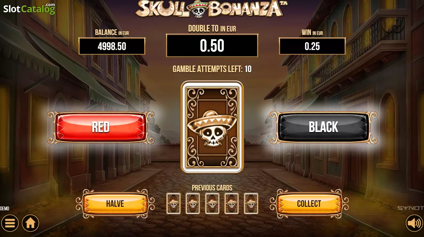Viewport: 424px width, 237px height.
Task: Mute the sound speaker icon
Action: coord(415,223)
